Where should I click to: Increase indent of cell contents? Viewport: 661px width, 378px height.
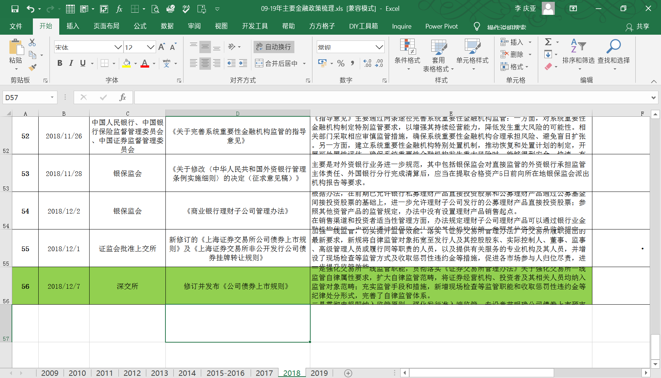(x=243, y=63)
